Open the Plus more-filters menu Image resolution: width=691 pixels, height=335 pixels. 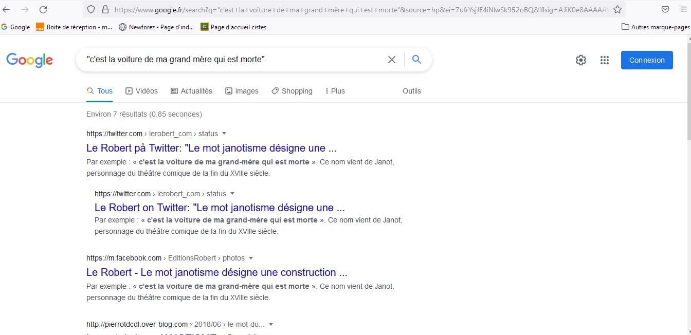[335, 91]
